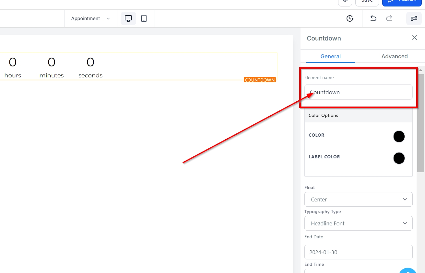This screenshot has height=273, width=425.
Task: Close the Countdown settings panel
Action: (414, 38)
